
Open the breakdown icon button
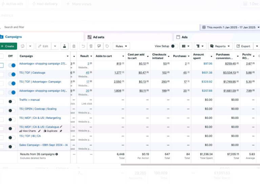200,46
